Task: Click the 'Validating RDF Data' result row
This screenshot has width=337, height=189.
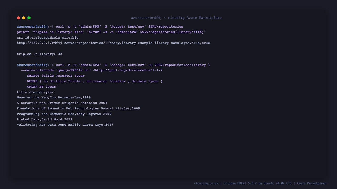Action: point(65,125)
